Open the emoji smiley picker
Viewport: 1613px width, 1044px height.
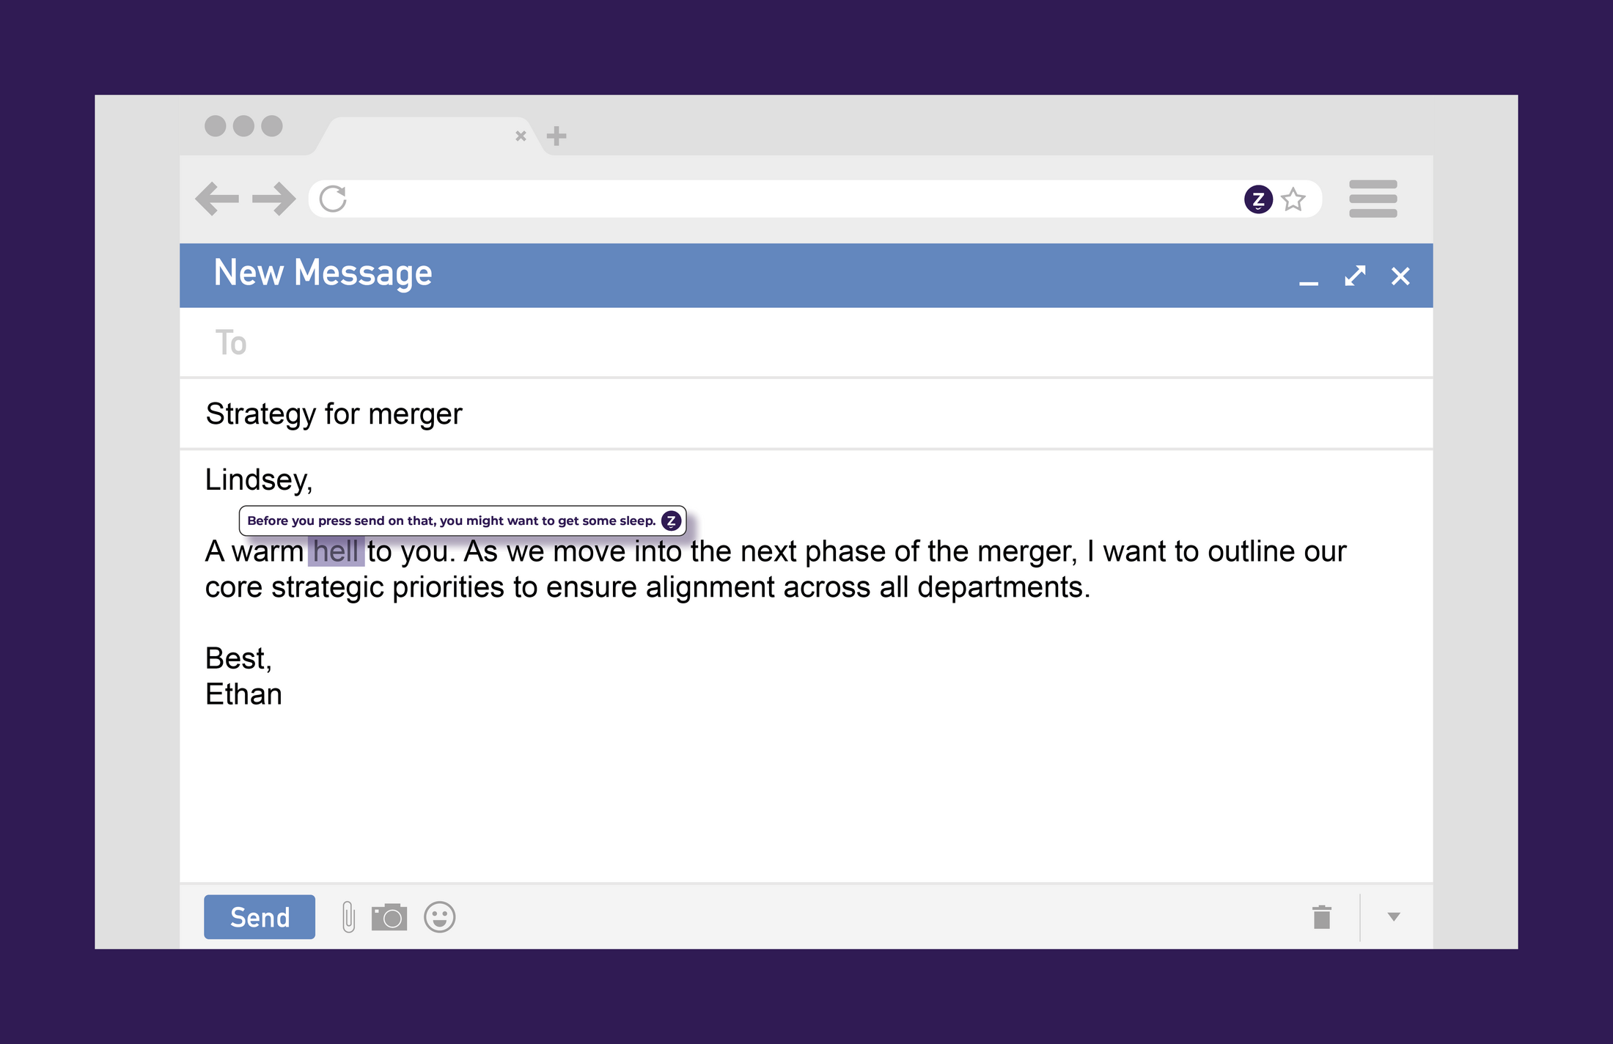[x=440, y=917]
